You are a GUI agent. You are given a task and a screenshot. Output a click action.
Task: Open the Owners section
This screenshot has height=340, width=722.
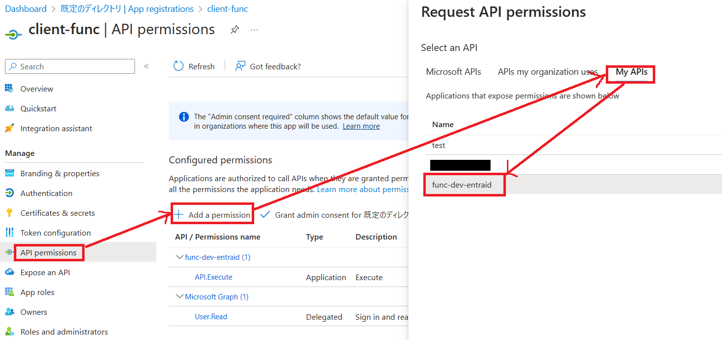(34, 312)
